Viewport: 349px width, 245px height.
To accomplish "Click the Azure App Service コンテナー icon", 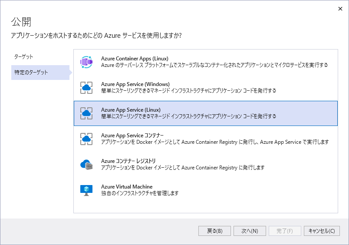I will pos(86,139).
